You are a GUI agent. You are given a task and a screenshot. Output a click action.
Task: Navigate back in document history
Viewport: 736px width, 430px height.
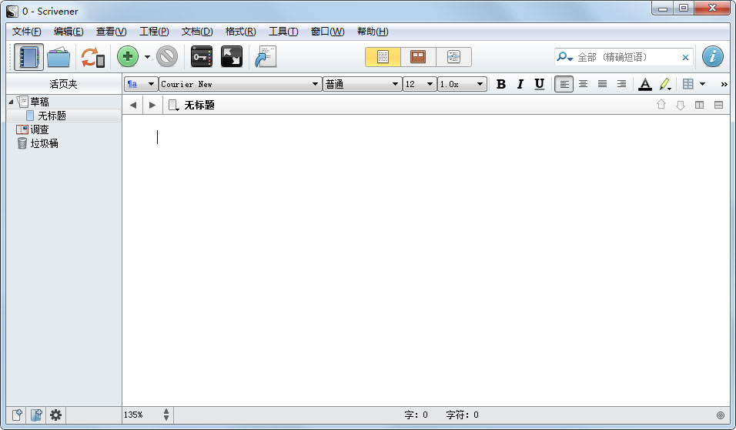[133, 106]
